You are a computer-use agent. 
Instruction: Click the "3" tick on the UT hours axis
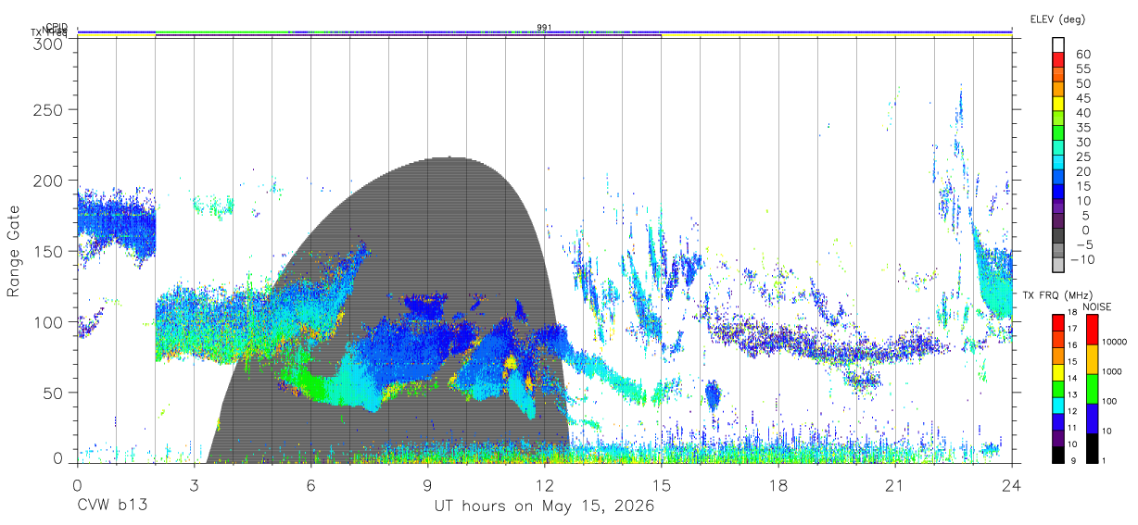[x=195, y=484]
